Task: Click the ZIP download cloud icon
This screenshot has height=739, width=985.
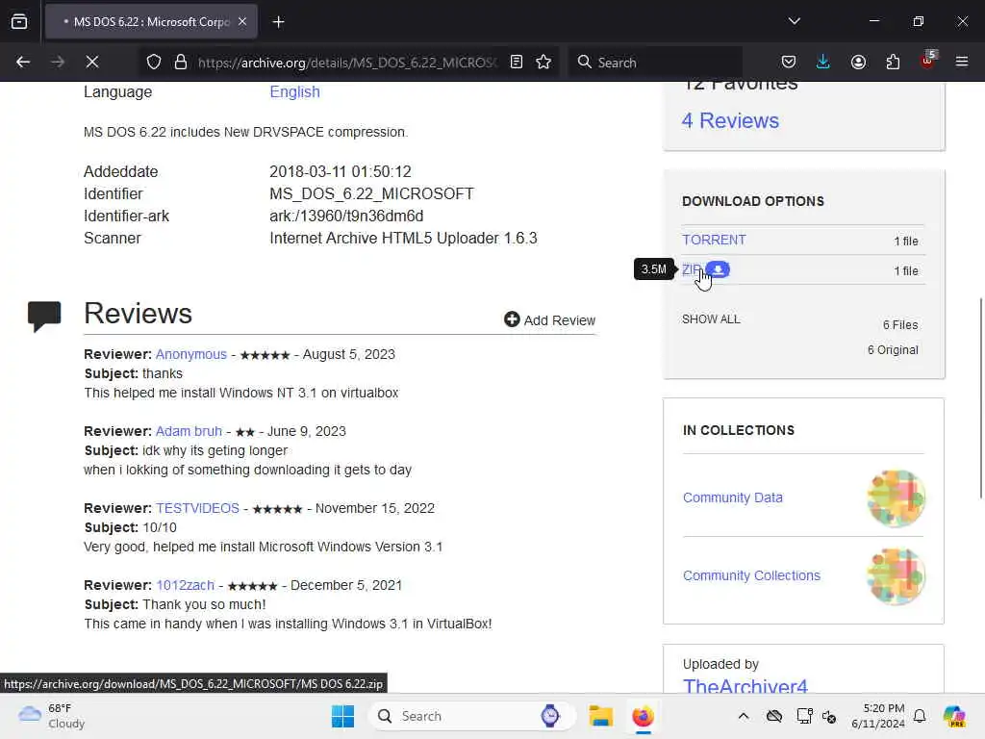Action: [718, 269]
